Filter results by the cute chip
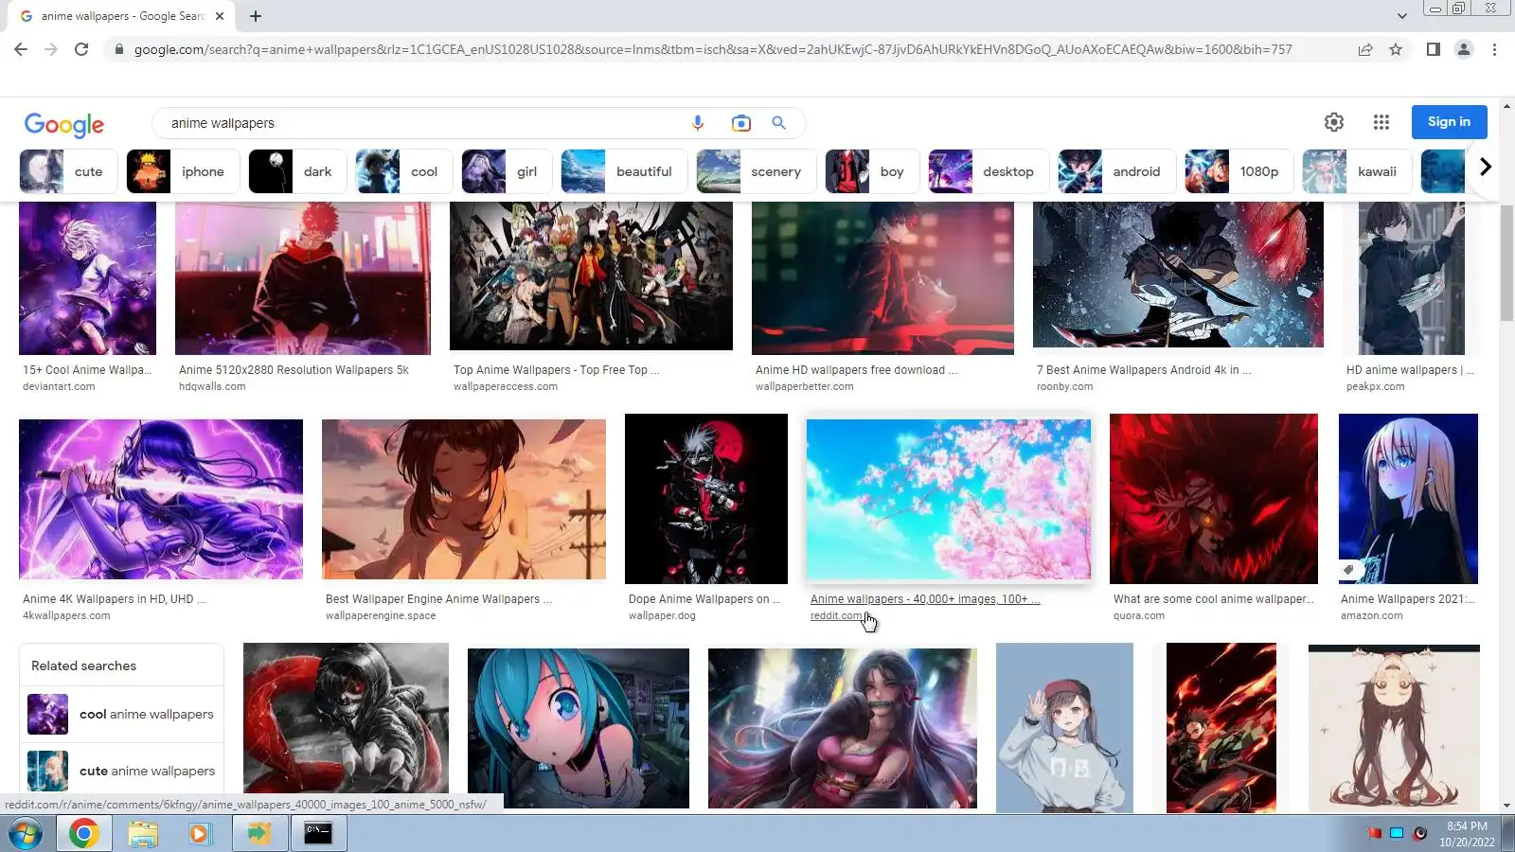The height and width of the screenshot is (852, 1515). (x=68, y=171)
